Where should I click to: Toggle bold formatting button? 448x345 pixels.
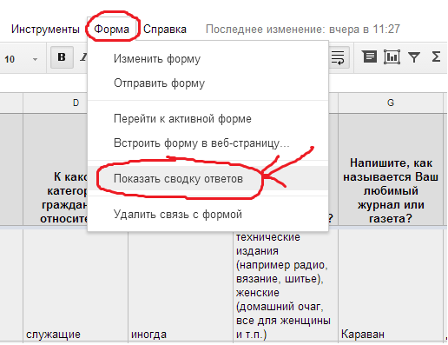click(x=62, y=57)
